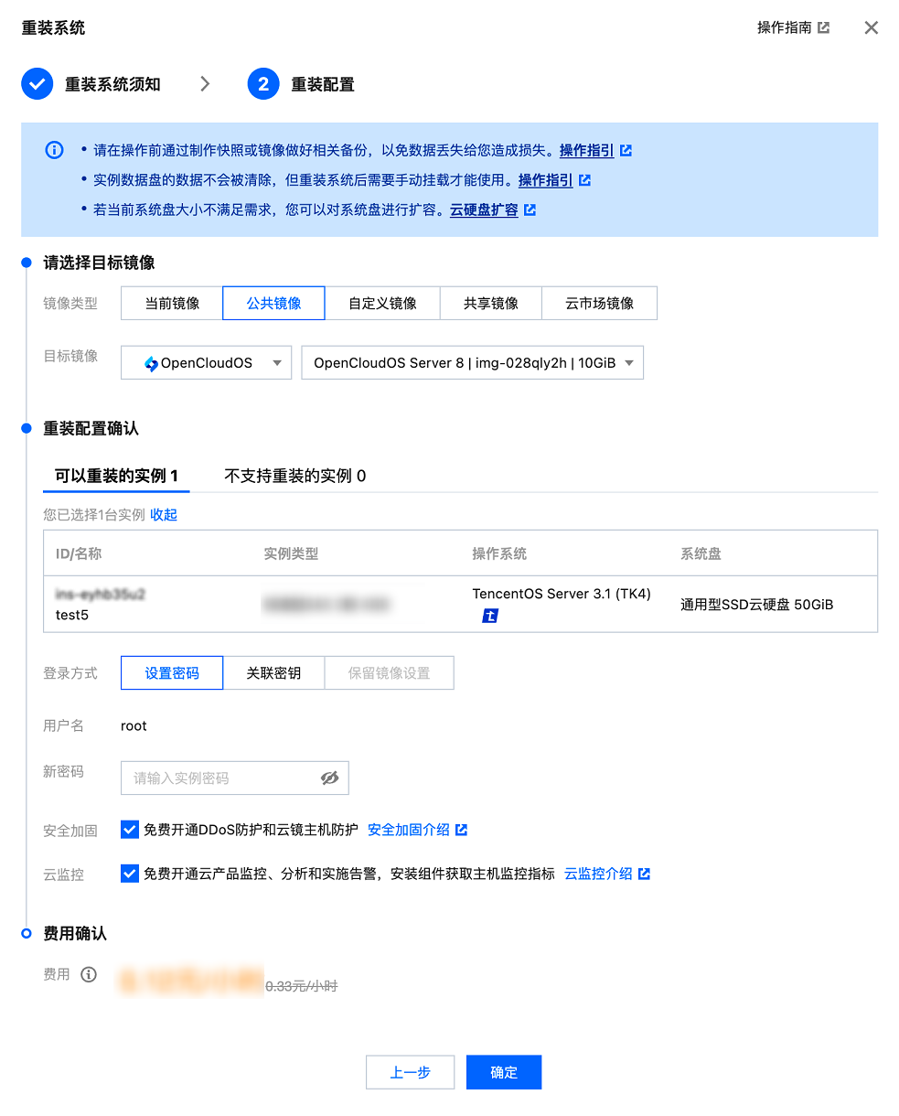Screen dimensions: 899x1116
Task: Toggle the 安全加固 DDoS protection checkbox
Action: coord(130,830)
